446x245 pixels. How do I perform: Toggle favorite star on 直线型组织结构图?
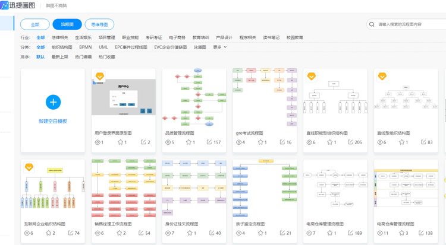[401, 142]
